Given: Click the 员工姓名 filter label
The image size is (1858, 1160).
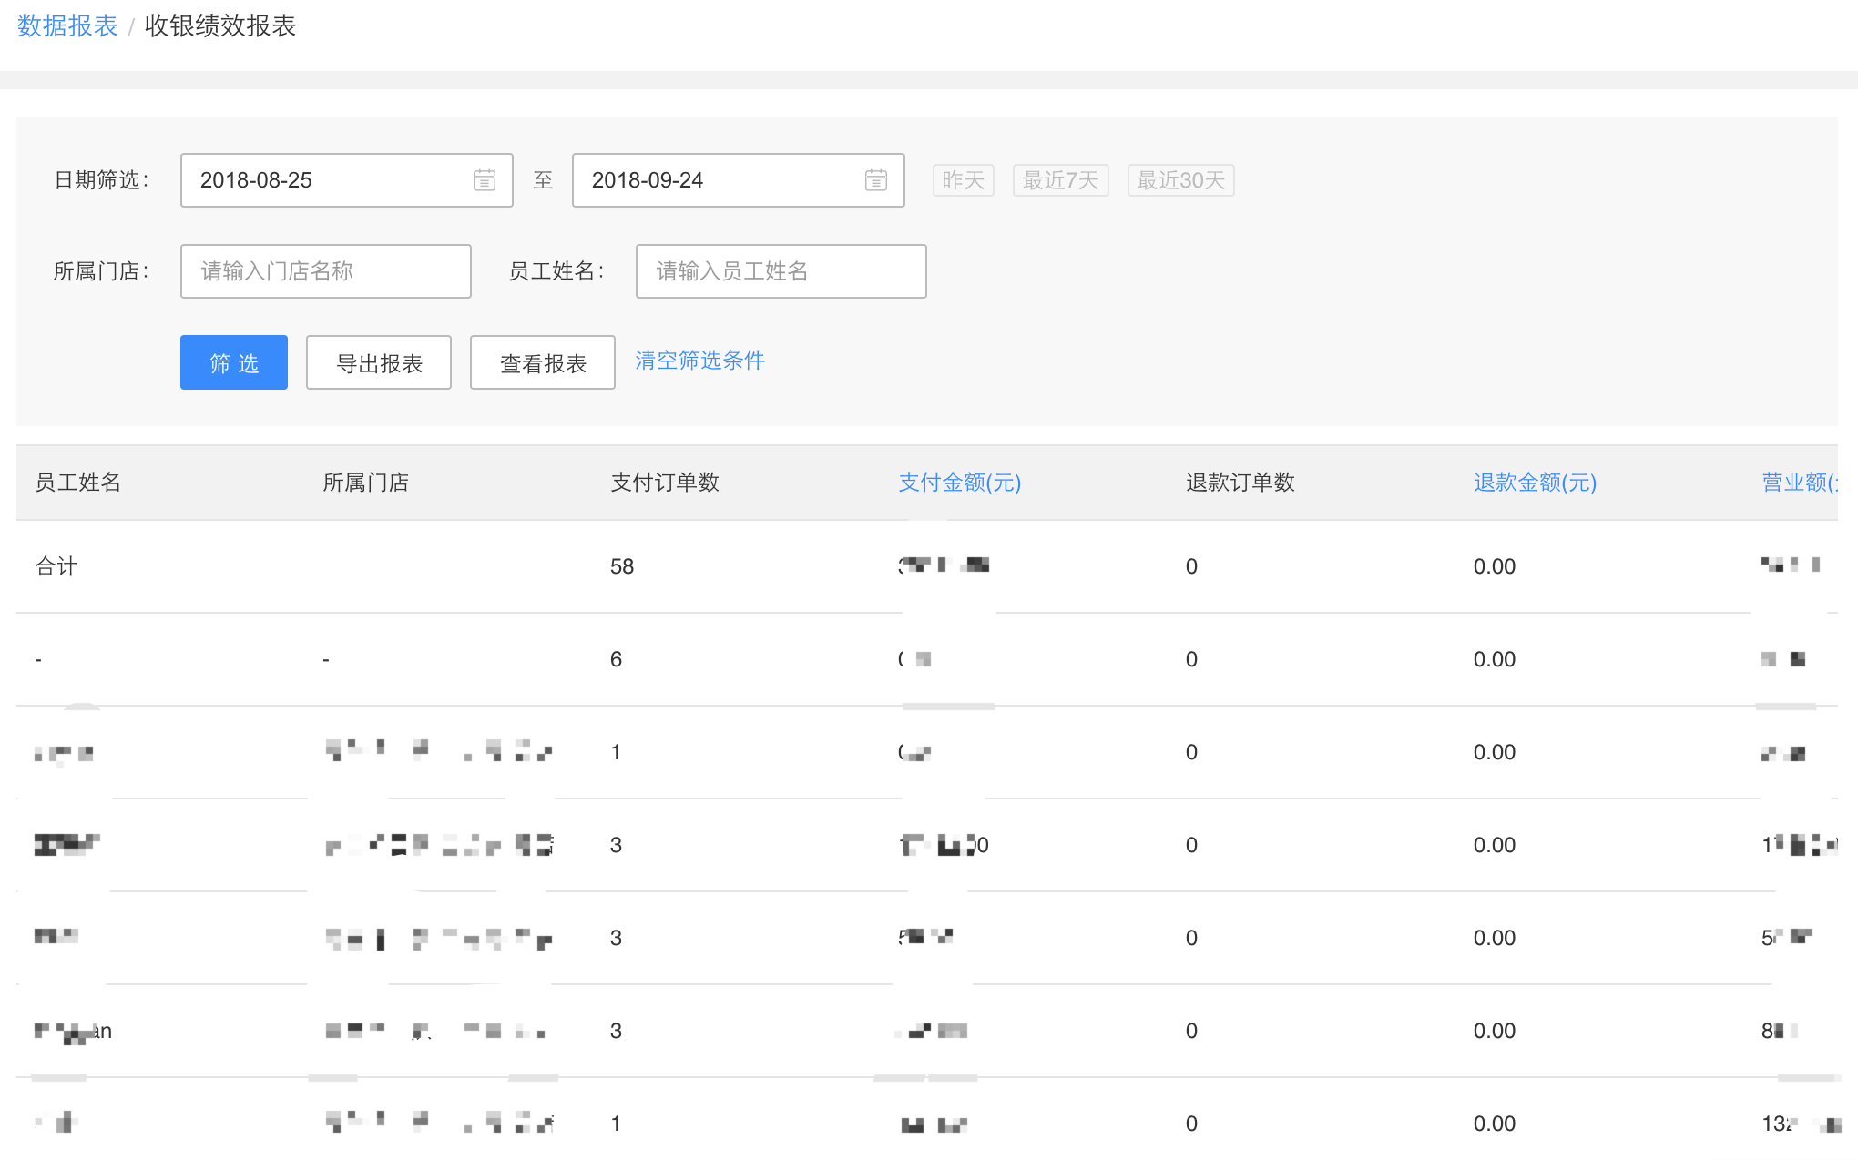Looking at the screenshot, I should pos(556,271).
